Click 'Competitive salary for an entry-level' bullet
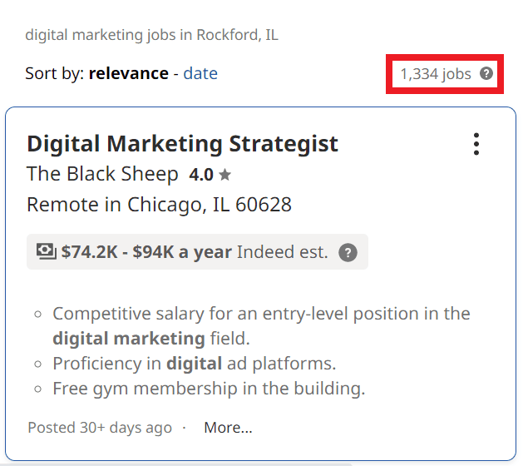Screen dimensions: 523x466 [x=261, y=326]
